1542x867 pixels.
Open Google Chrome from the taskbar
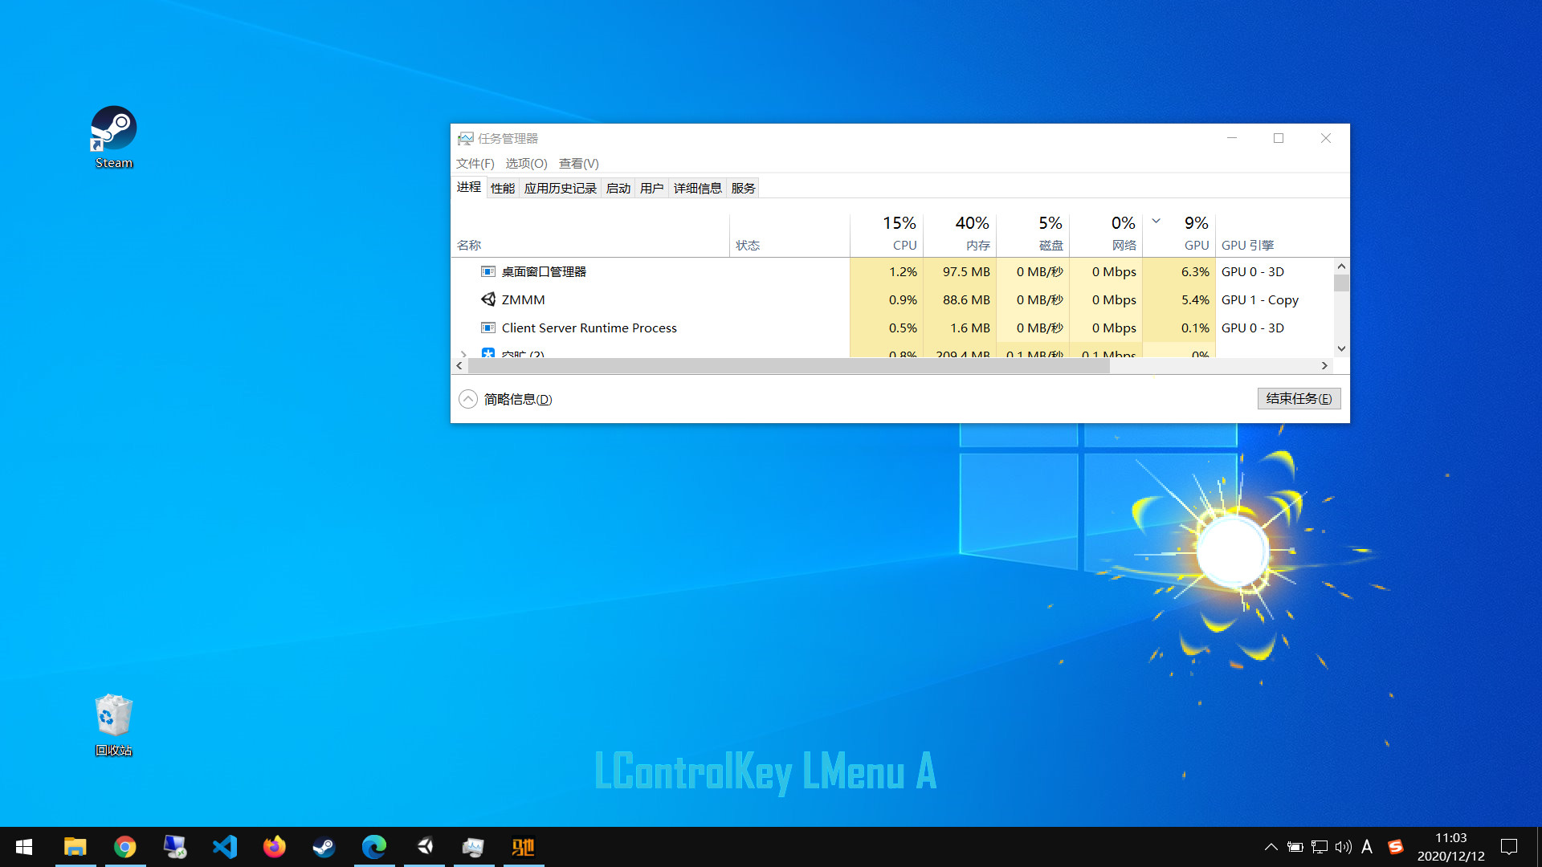pyautogui.click(x=125, y=847)
